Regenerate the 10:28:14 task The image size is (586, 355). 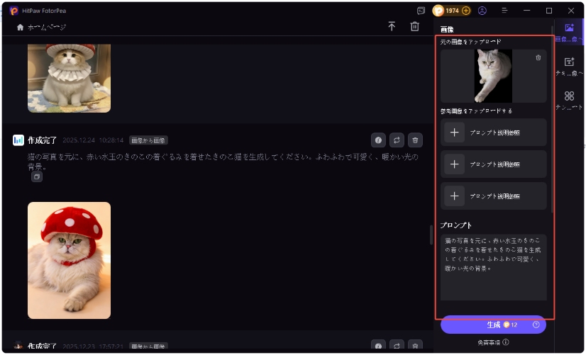click(397, 140)
